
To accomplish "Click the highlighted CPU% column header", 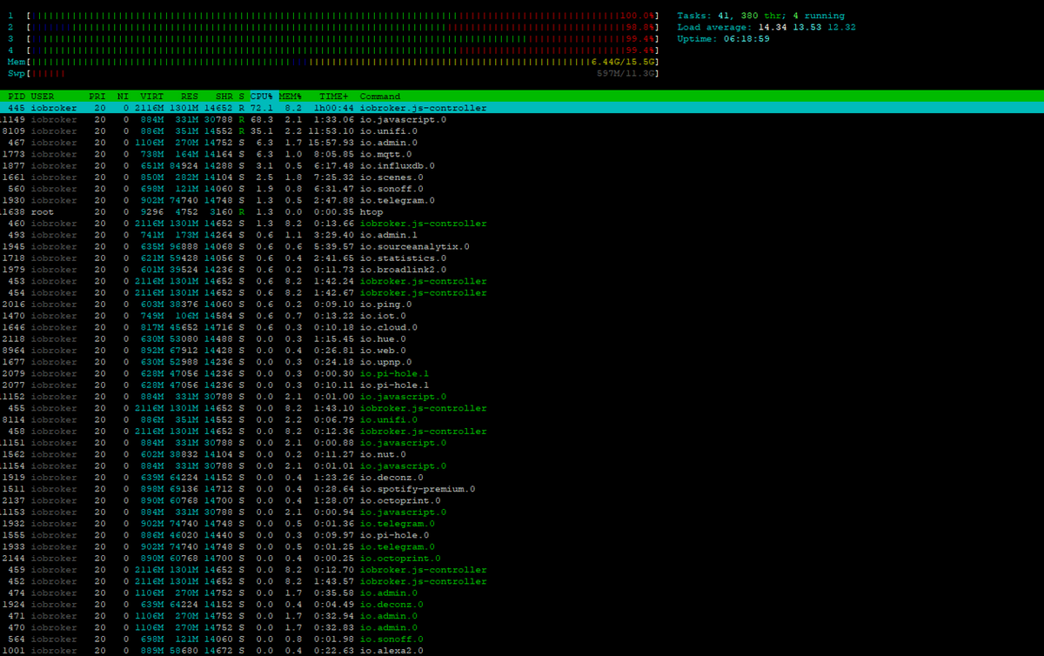I will click(x=262, y=97).
